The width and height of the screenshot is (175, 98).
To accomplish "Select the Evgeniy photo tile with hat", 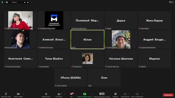I will 121,39.
